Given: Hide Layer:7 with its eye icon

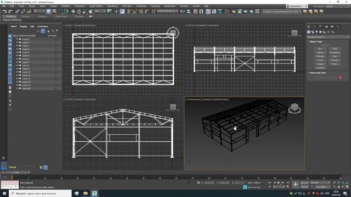Looking at the screenshot, I should [x=17, y=62].
